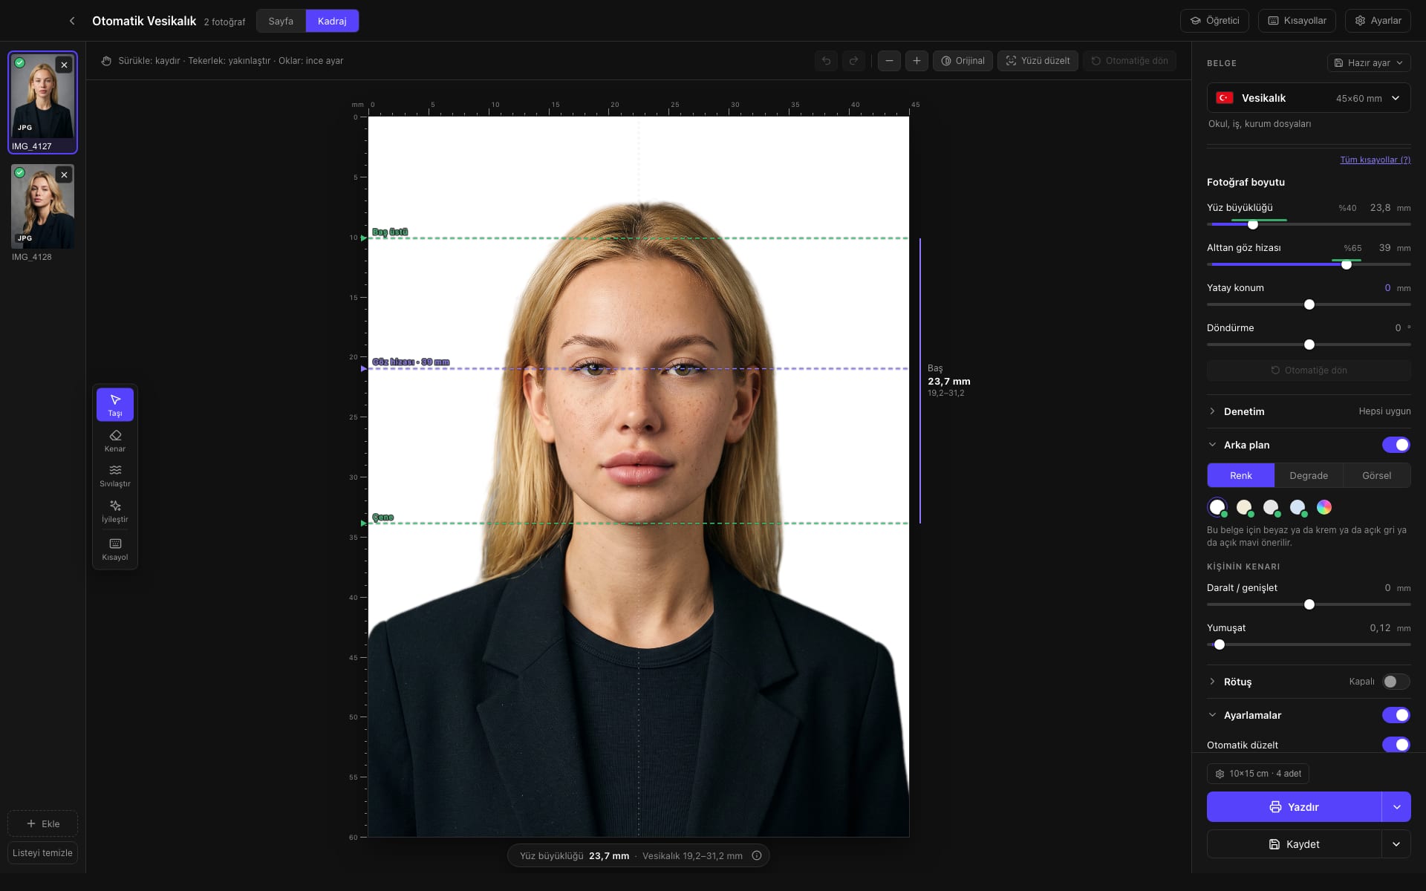Select the IMG_4128 thumbnail

[x=42, y=206]
